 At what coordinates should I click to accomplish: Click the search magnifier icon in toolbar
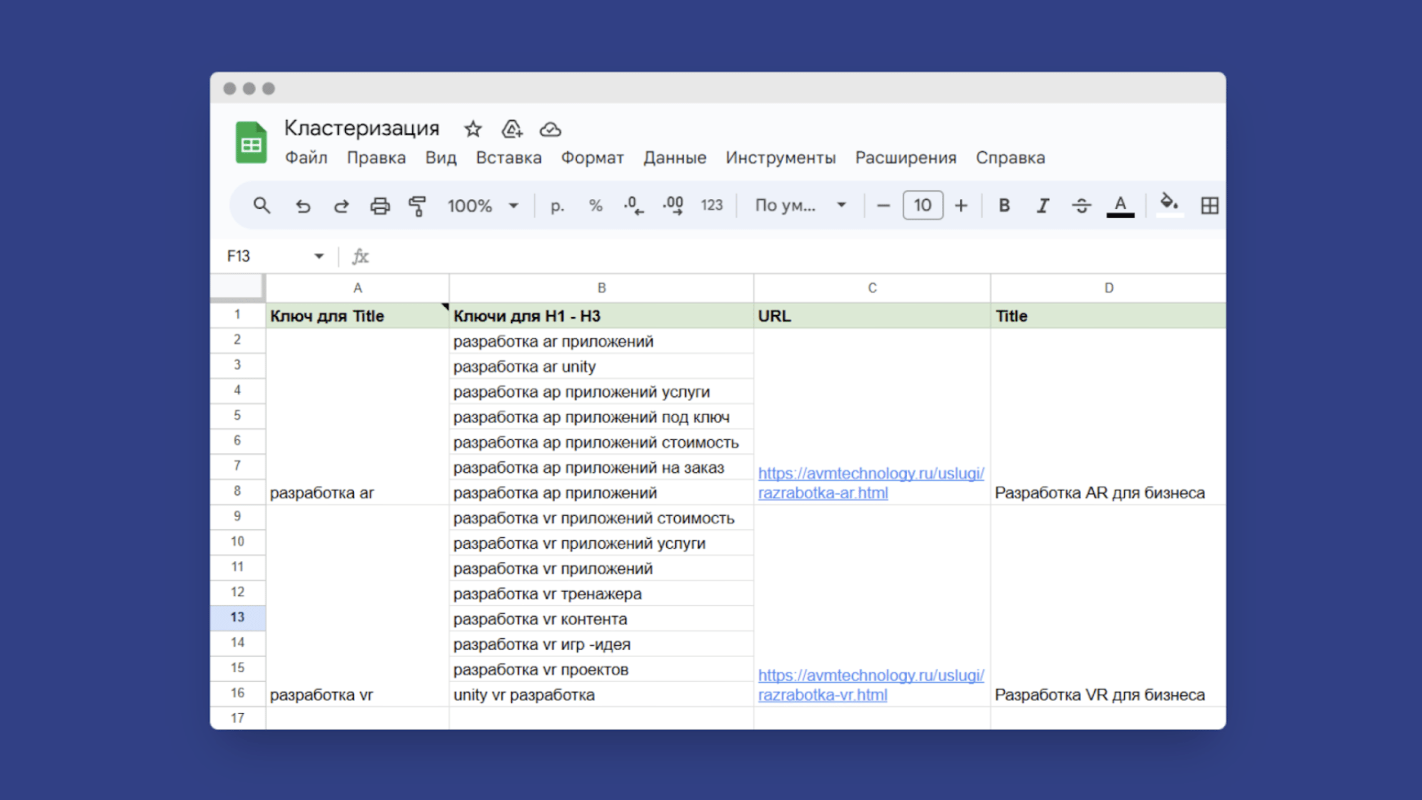262,206
